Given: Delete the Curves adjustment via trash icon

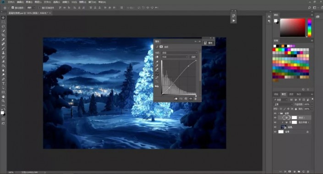Looking at the screenshot, I should coord(196,99).
